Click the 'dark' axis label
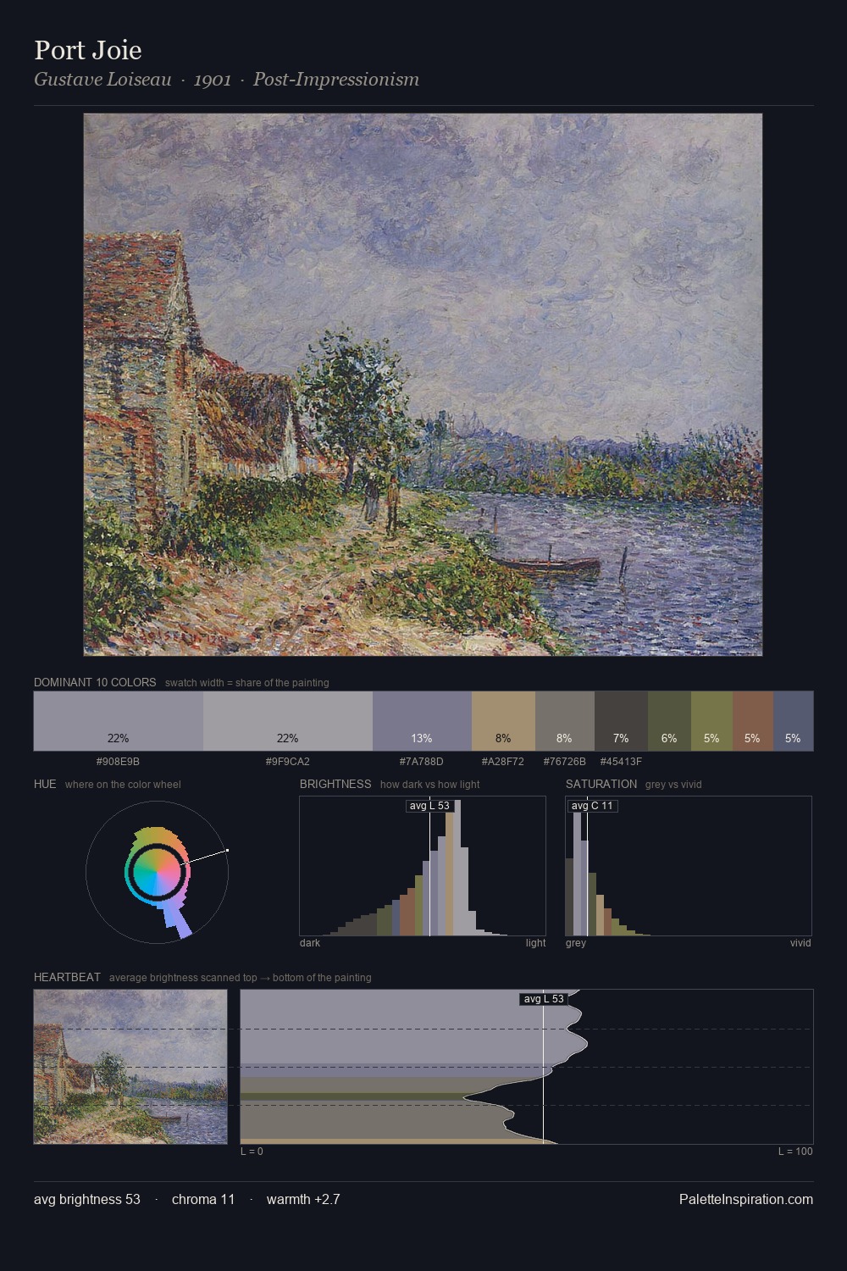 pos(310,943)
